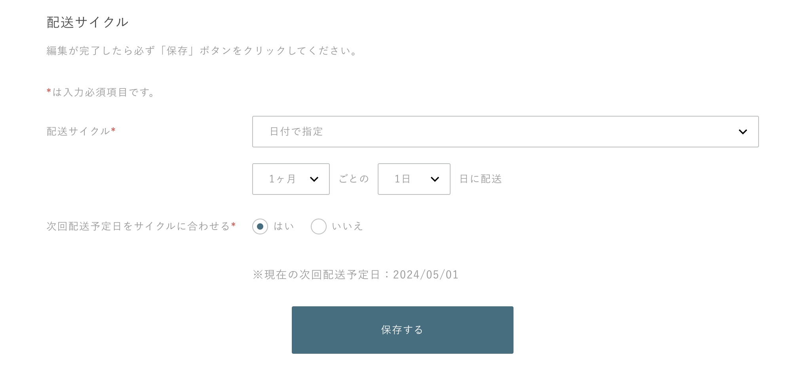
Task: Open the 1ヶ月 interval dropdown
Action: point(290,179)
